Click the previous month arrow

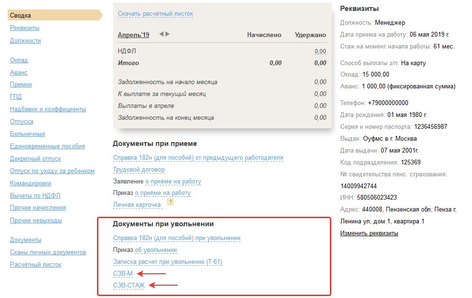point(162,34)
